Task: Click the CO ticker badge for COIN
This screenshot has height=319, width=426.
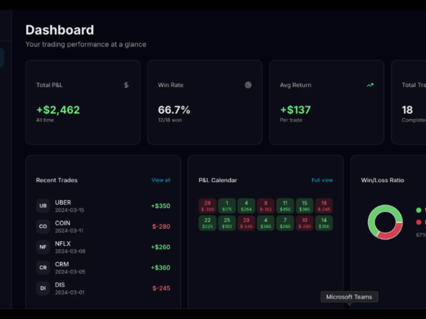Action: (43, 226)
